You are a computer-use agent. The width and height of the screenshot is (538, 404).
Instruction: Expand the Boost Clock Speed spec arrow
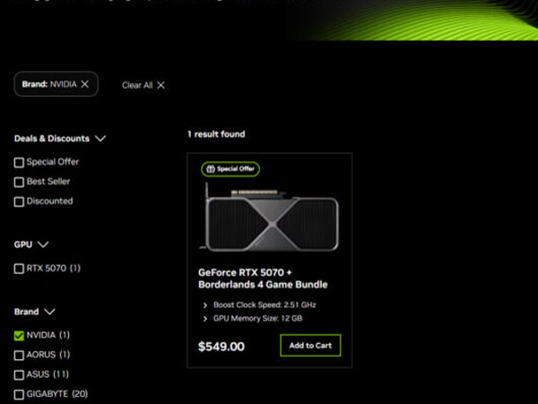pyautogui.click(x=205, y=305)
